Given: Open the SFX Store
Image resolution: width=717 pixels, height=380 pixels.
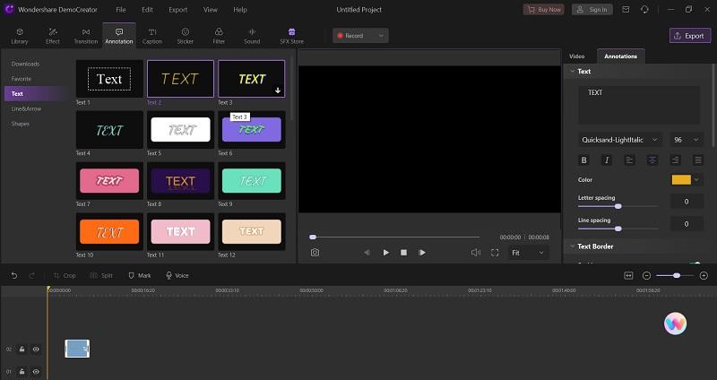Looking at the screenshot, I should (x=290, y=36).
